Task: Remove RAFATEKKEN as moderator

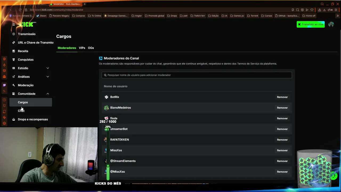Action: click(282, 140)
